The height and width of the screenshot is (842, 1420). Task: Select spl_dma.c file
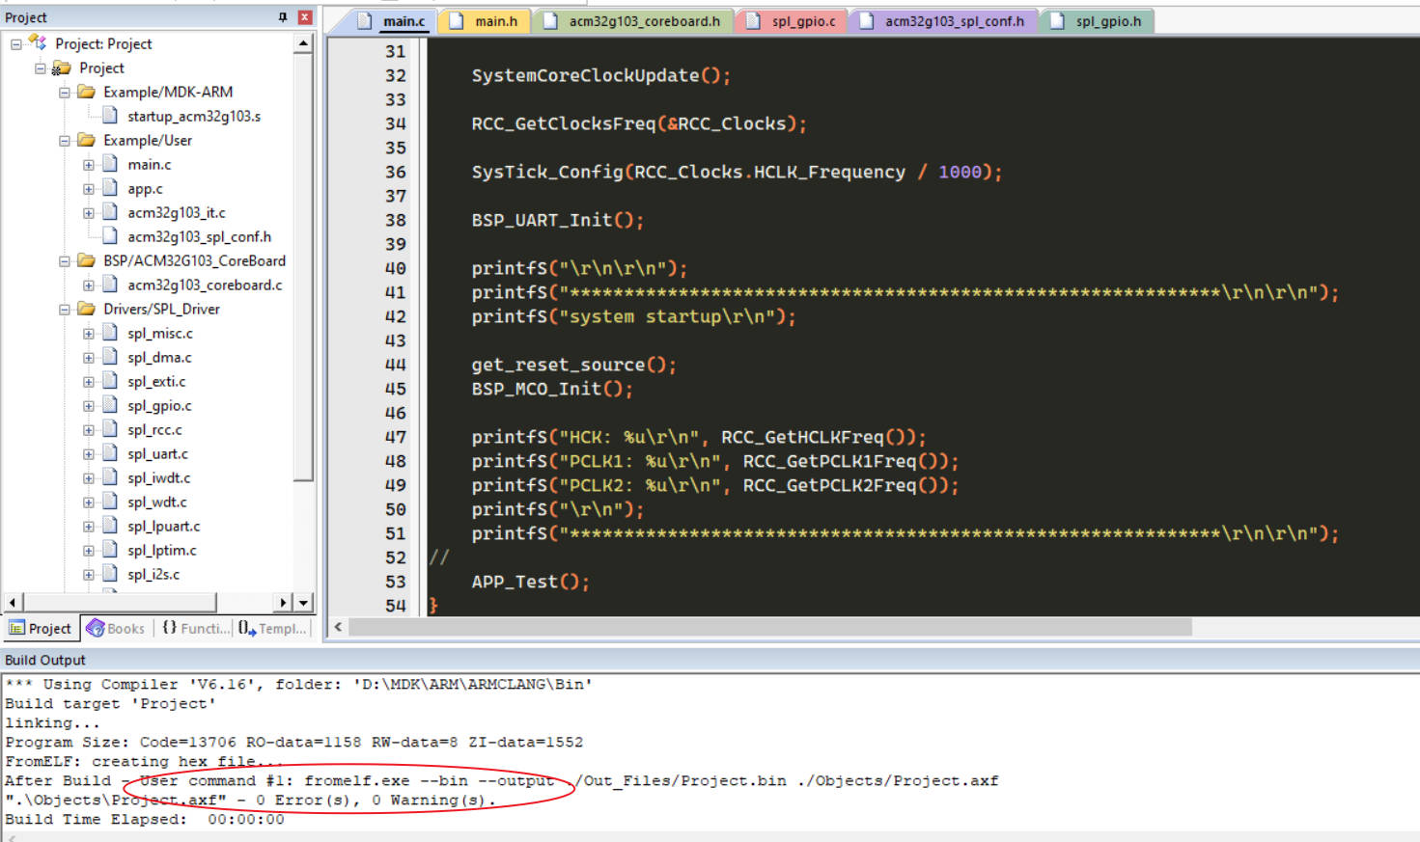(x=159, y=357)
